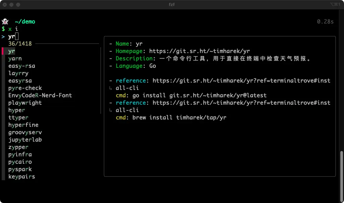Select the 'jupyterlab' list entry
Image resolution: width=344 pixels, height=203 pixels.
coord(25,140)
